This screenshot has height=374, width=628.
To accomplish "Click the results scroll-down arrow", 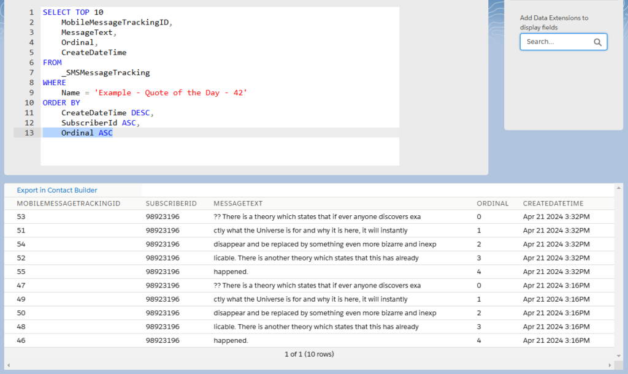I will pos(618,356).
